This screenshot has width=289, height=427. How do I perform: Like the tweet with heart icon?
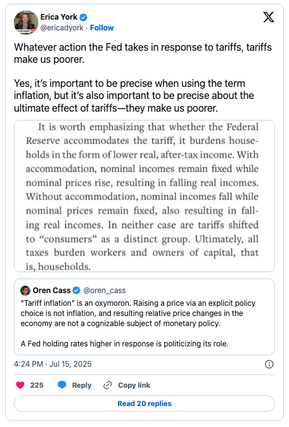coord(20,384)
